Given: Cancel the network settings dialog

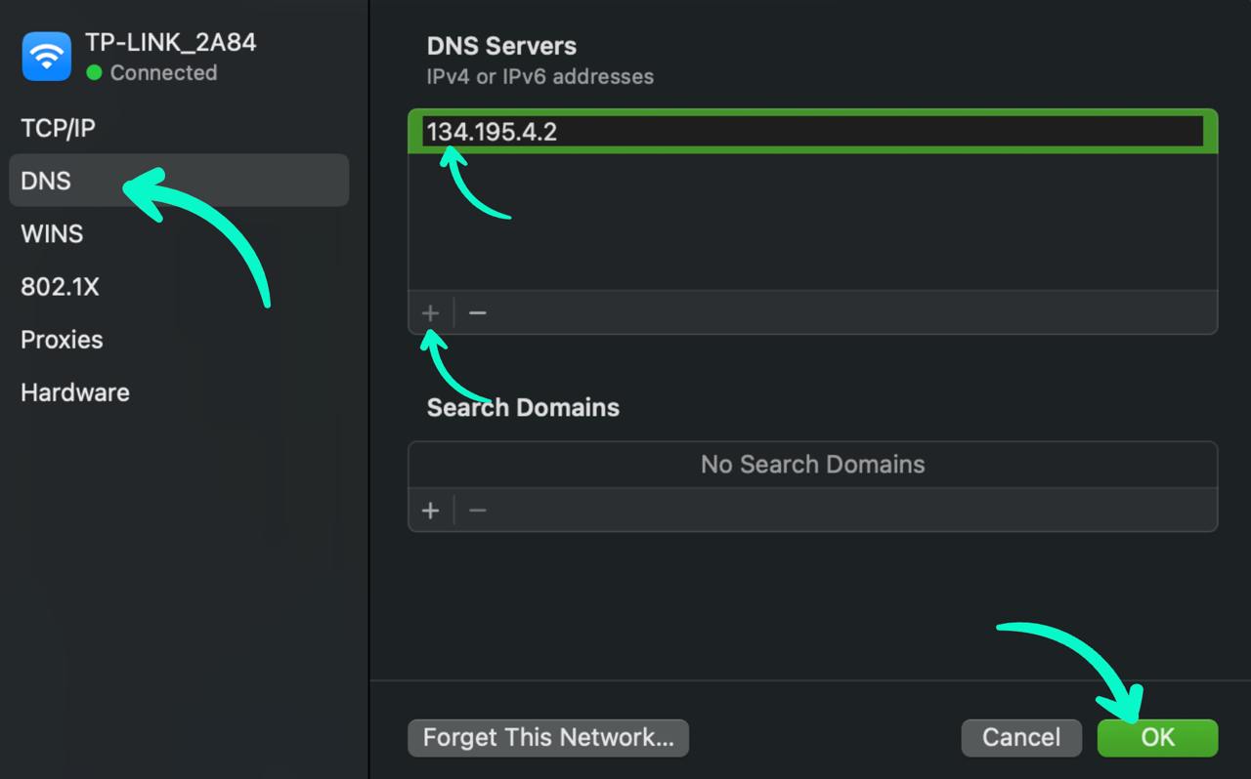Looking at the screenshot, I should pyautogui.click(x=1021, y=738).
